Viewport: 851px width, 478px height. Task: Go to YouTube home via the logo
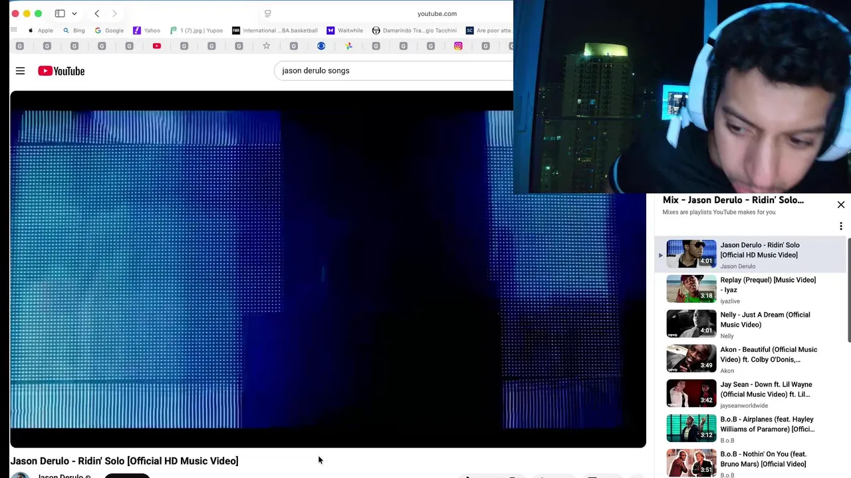[x=61, y=71]
